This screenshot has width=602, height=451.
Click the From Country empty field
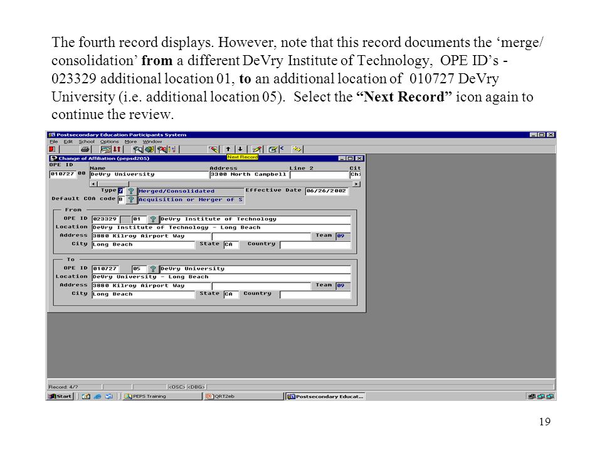tap(315, 245)
